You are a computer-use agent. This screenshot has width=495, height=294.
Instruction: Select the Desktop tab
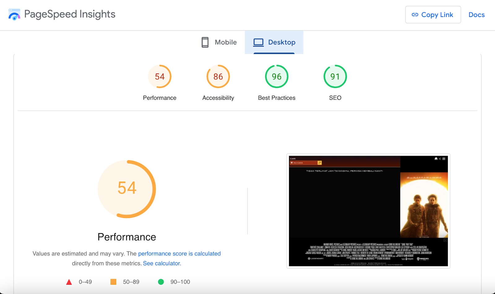pyautogui.click(x=274, y=42)
